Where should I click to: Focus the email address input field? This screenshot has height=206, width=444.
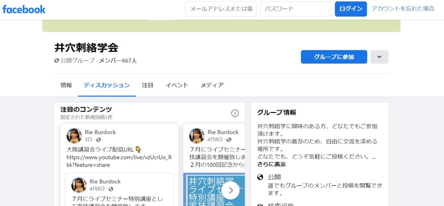[221, 9]
